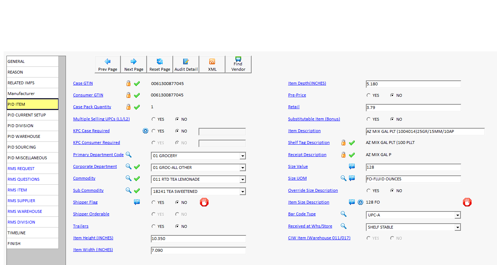
Task: Click the help icon beside Size UOM
Action: click(352, 178)
